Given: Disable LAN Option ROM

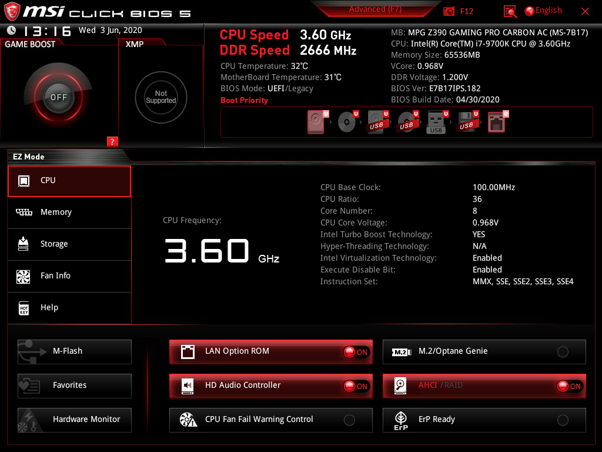Looking at the screenshot, I should (x=356, y=352).
